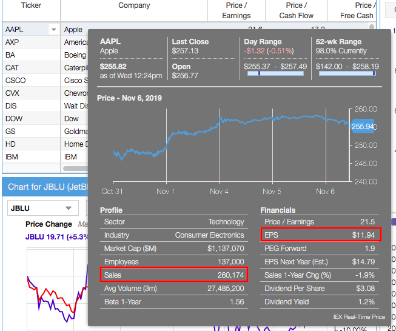Click the Avg Volume (3m) row
This screenshot has width=396, height=331.
point(174,289)
